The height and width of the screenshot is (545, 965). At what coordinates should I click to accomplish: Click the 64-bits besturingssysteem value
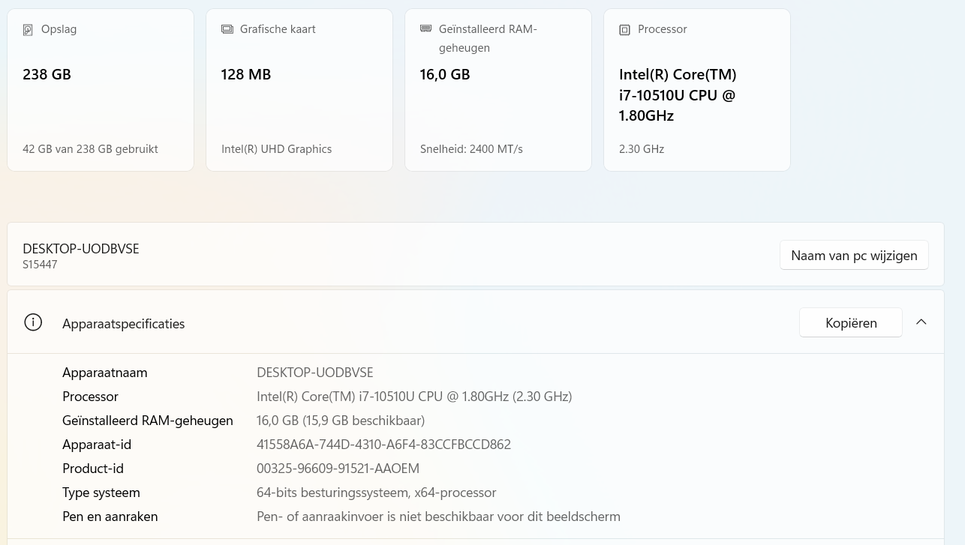point(376,493)
